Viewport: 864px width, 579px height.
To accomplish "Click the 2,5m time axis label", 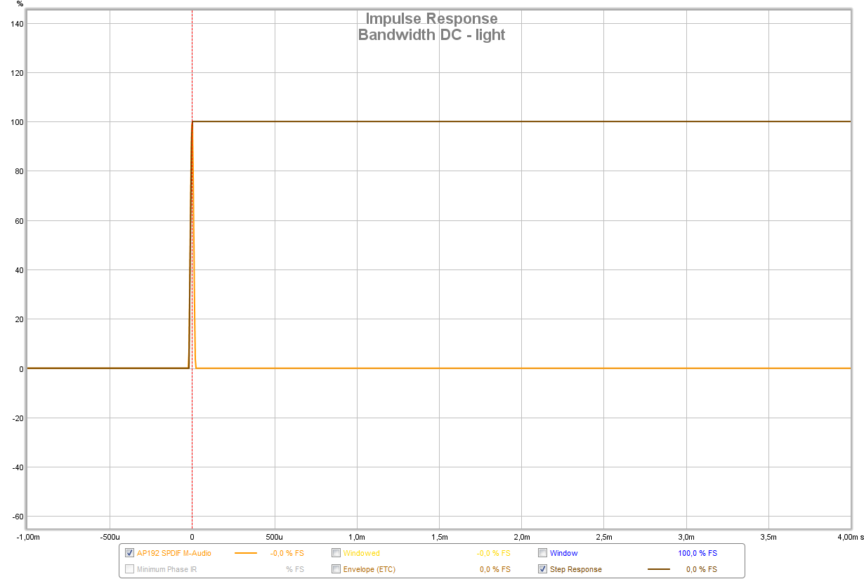I will [603, 537].
